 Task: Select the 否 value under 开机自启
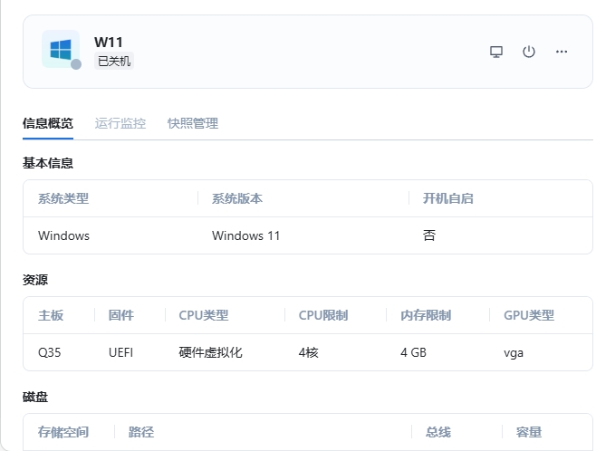[x=429, y=235]
